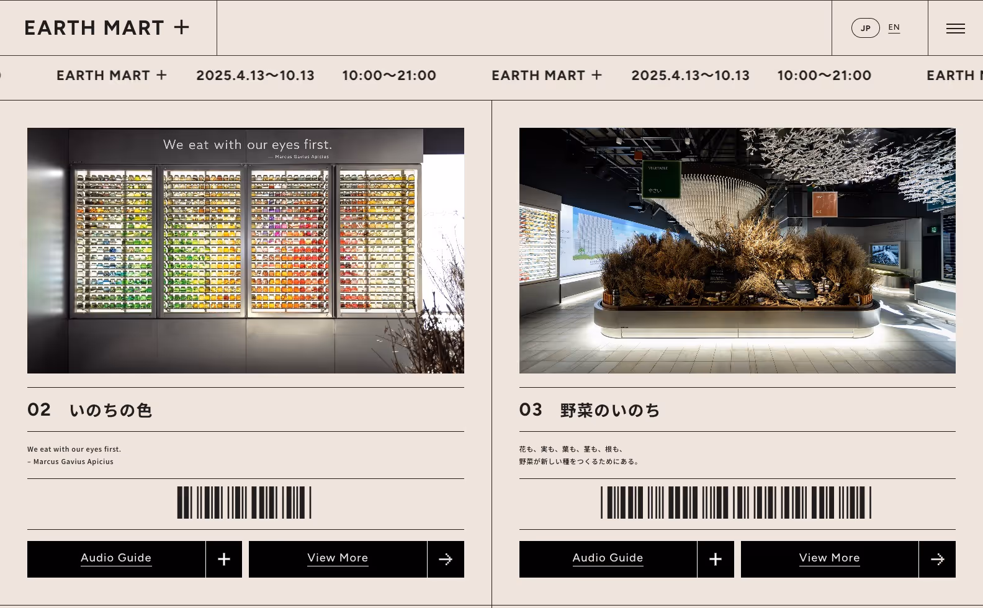The height and width of the screenshot is (608, 983).
Task: Click the barcode under いのちの色
Action: (245, 503)
